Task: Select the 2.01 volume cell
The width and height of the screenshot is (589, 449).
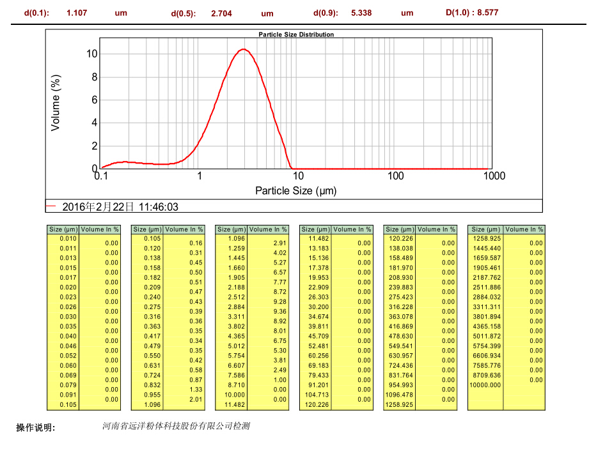Action: (x=196, y=400)
